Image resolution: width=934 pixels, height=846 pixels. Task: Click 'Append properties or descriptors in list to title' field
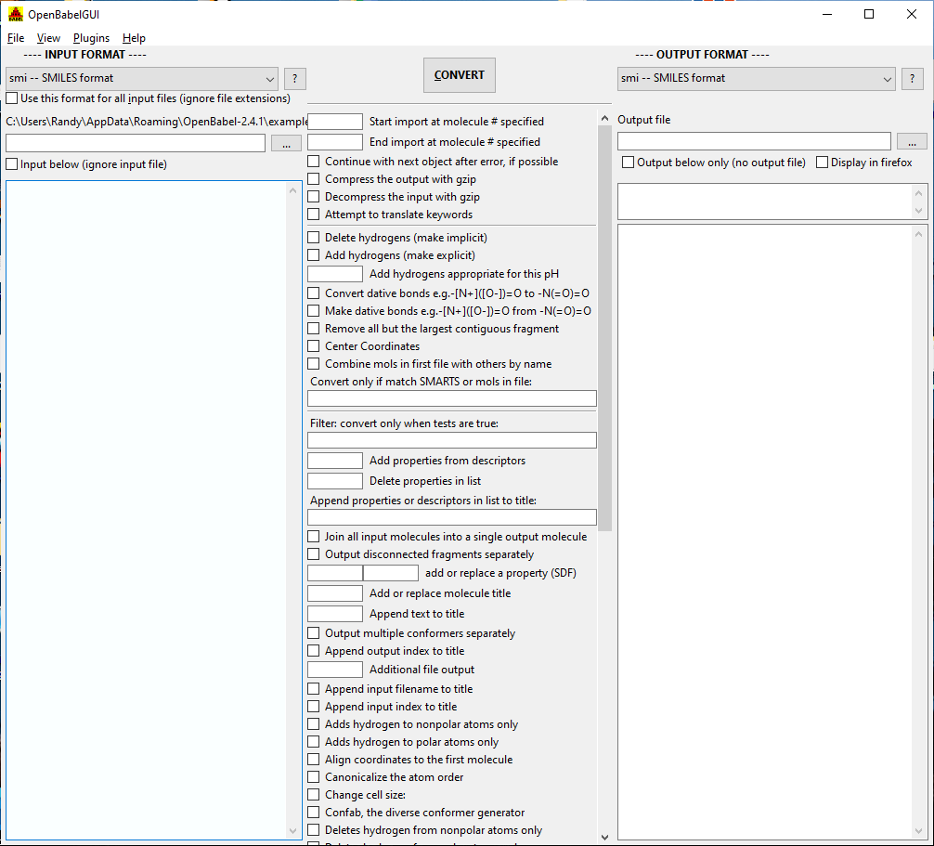coord(452,517)
